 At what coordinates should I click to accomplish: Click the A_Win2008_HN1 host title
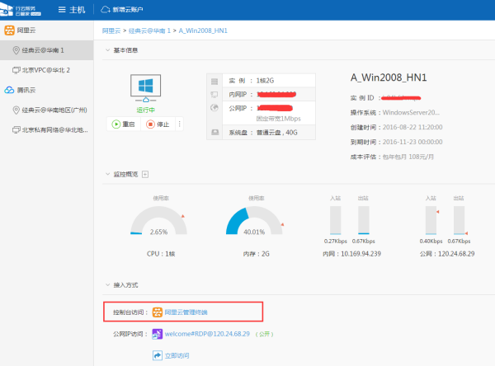(x=389, y=77)
